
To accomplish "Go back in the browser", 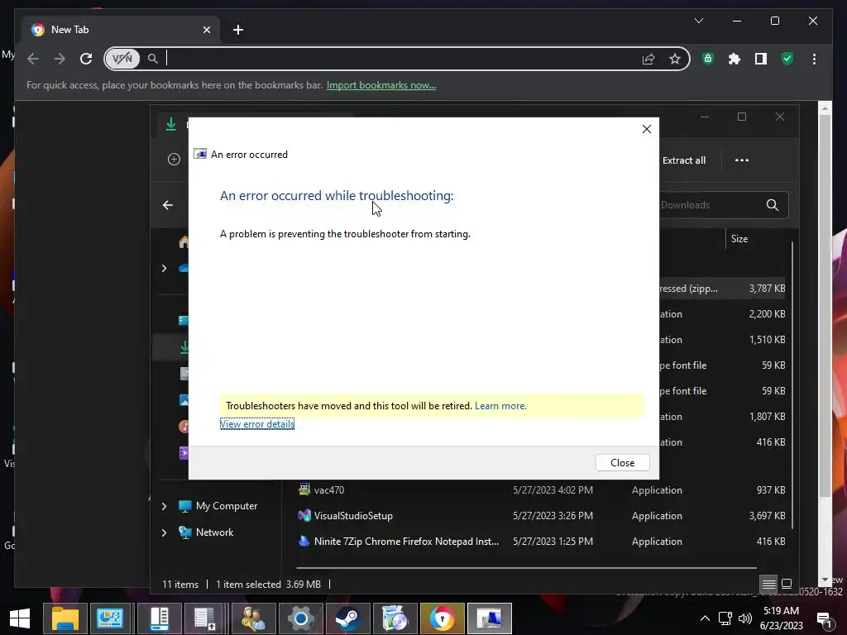I will pyautogui.click(x=33, y=59).
